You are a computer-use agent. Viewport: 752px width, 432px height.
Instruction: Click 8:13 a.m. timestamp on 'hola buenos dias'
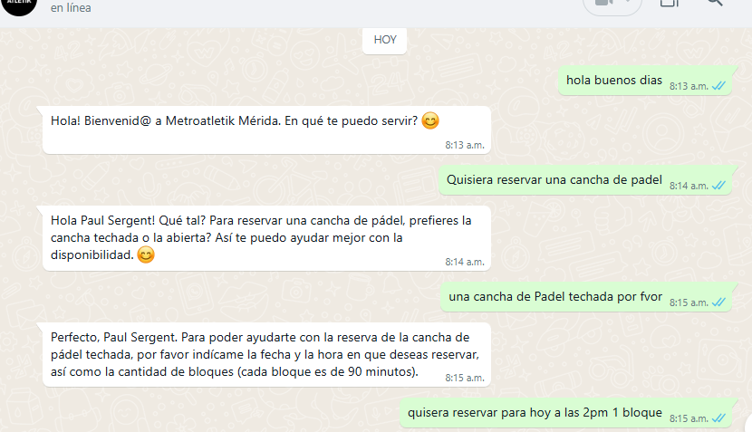coord(689,86)
